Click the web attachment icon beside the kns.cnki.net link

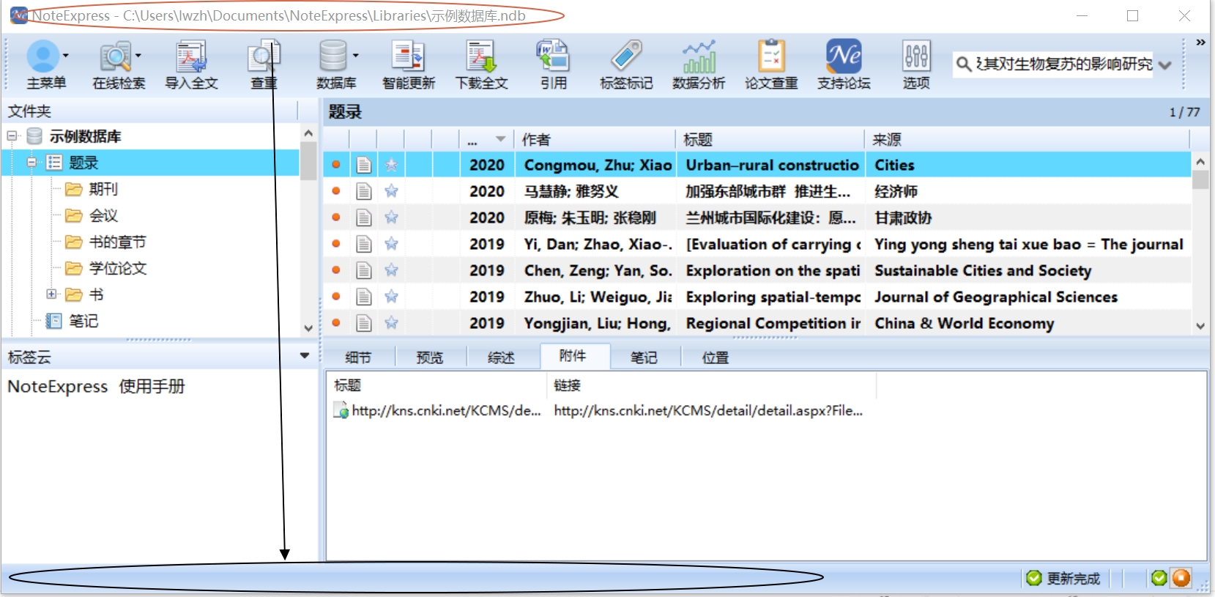[341, 411]
